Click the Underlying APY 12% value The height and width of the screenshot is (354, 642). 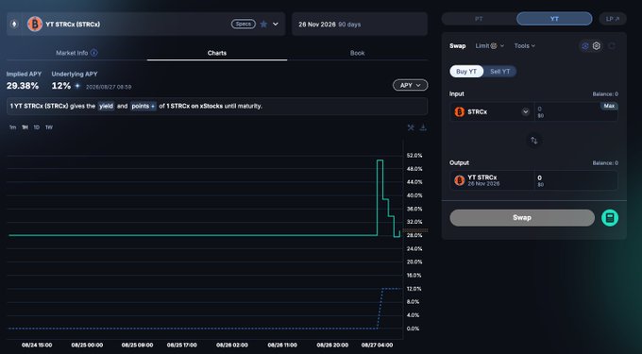pyautogui.click(x=61, y=86)
